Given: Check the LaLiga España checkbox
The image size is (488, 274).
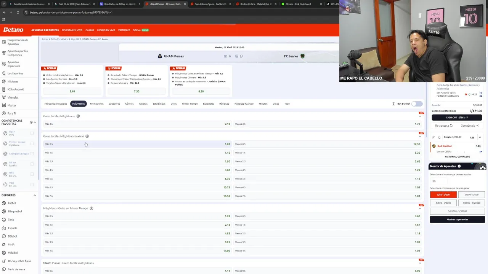Looking at the screenshot, I should (32, 164).
